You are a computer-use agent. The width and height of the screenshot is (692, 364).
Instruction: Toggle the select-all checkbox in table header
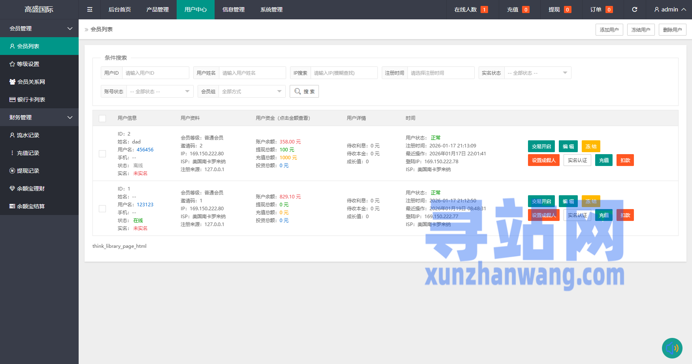click(x=102, y=119)
